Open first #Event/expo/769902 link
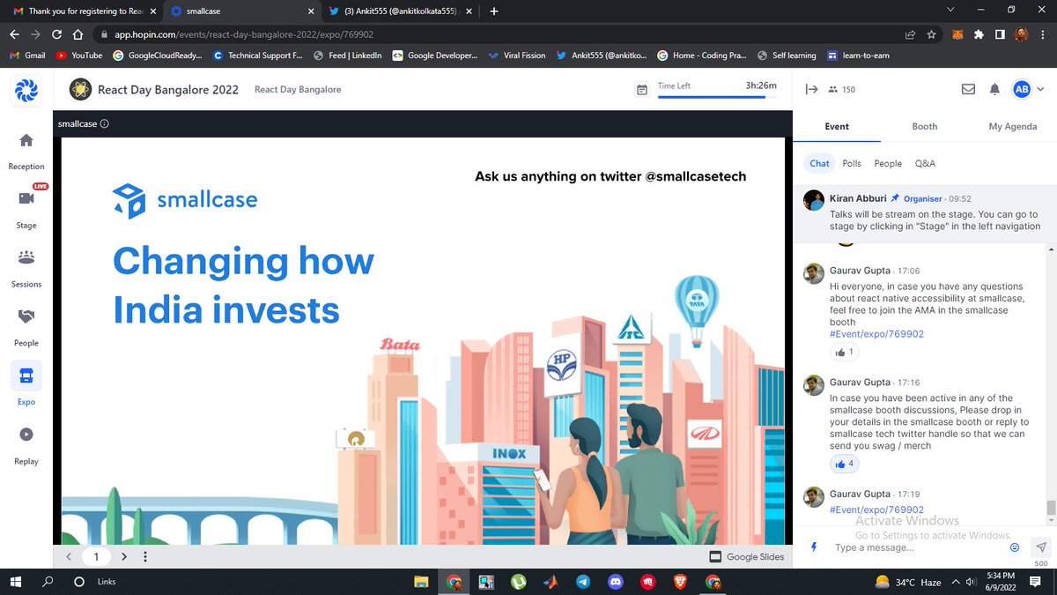Image resolution: width=1057 pixels, height=595 pixels. coord(876,334)
